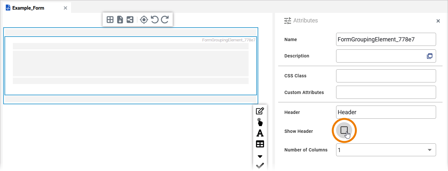Undo the last form change

coord(155,20)
